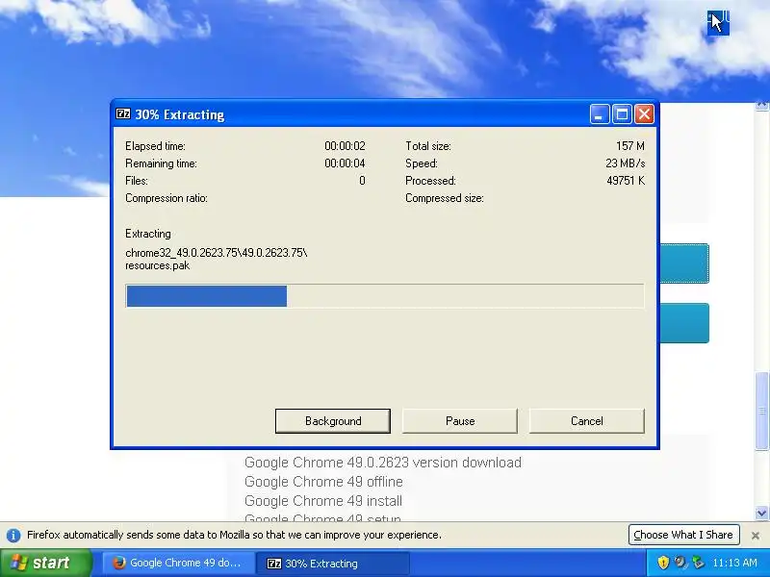Click the Elapsed time value 00:00:02
Screen dimensions: 770x577
[x=345, y=146]
